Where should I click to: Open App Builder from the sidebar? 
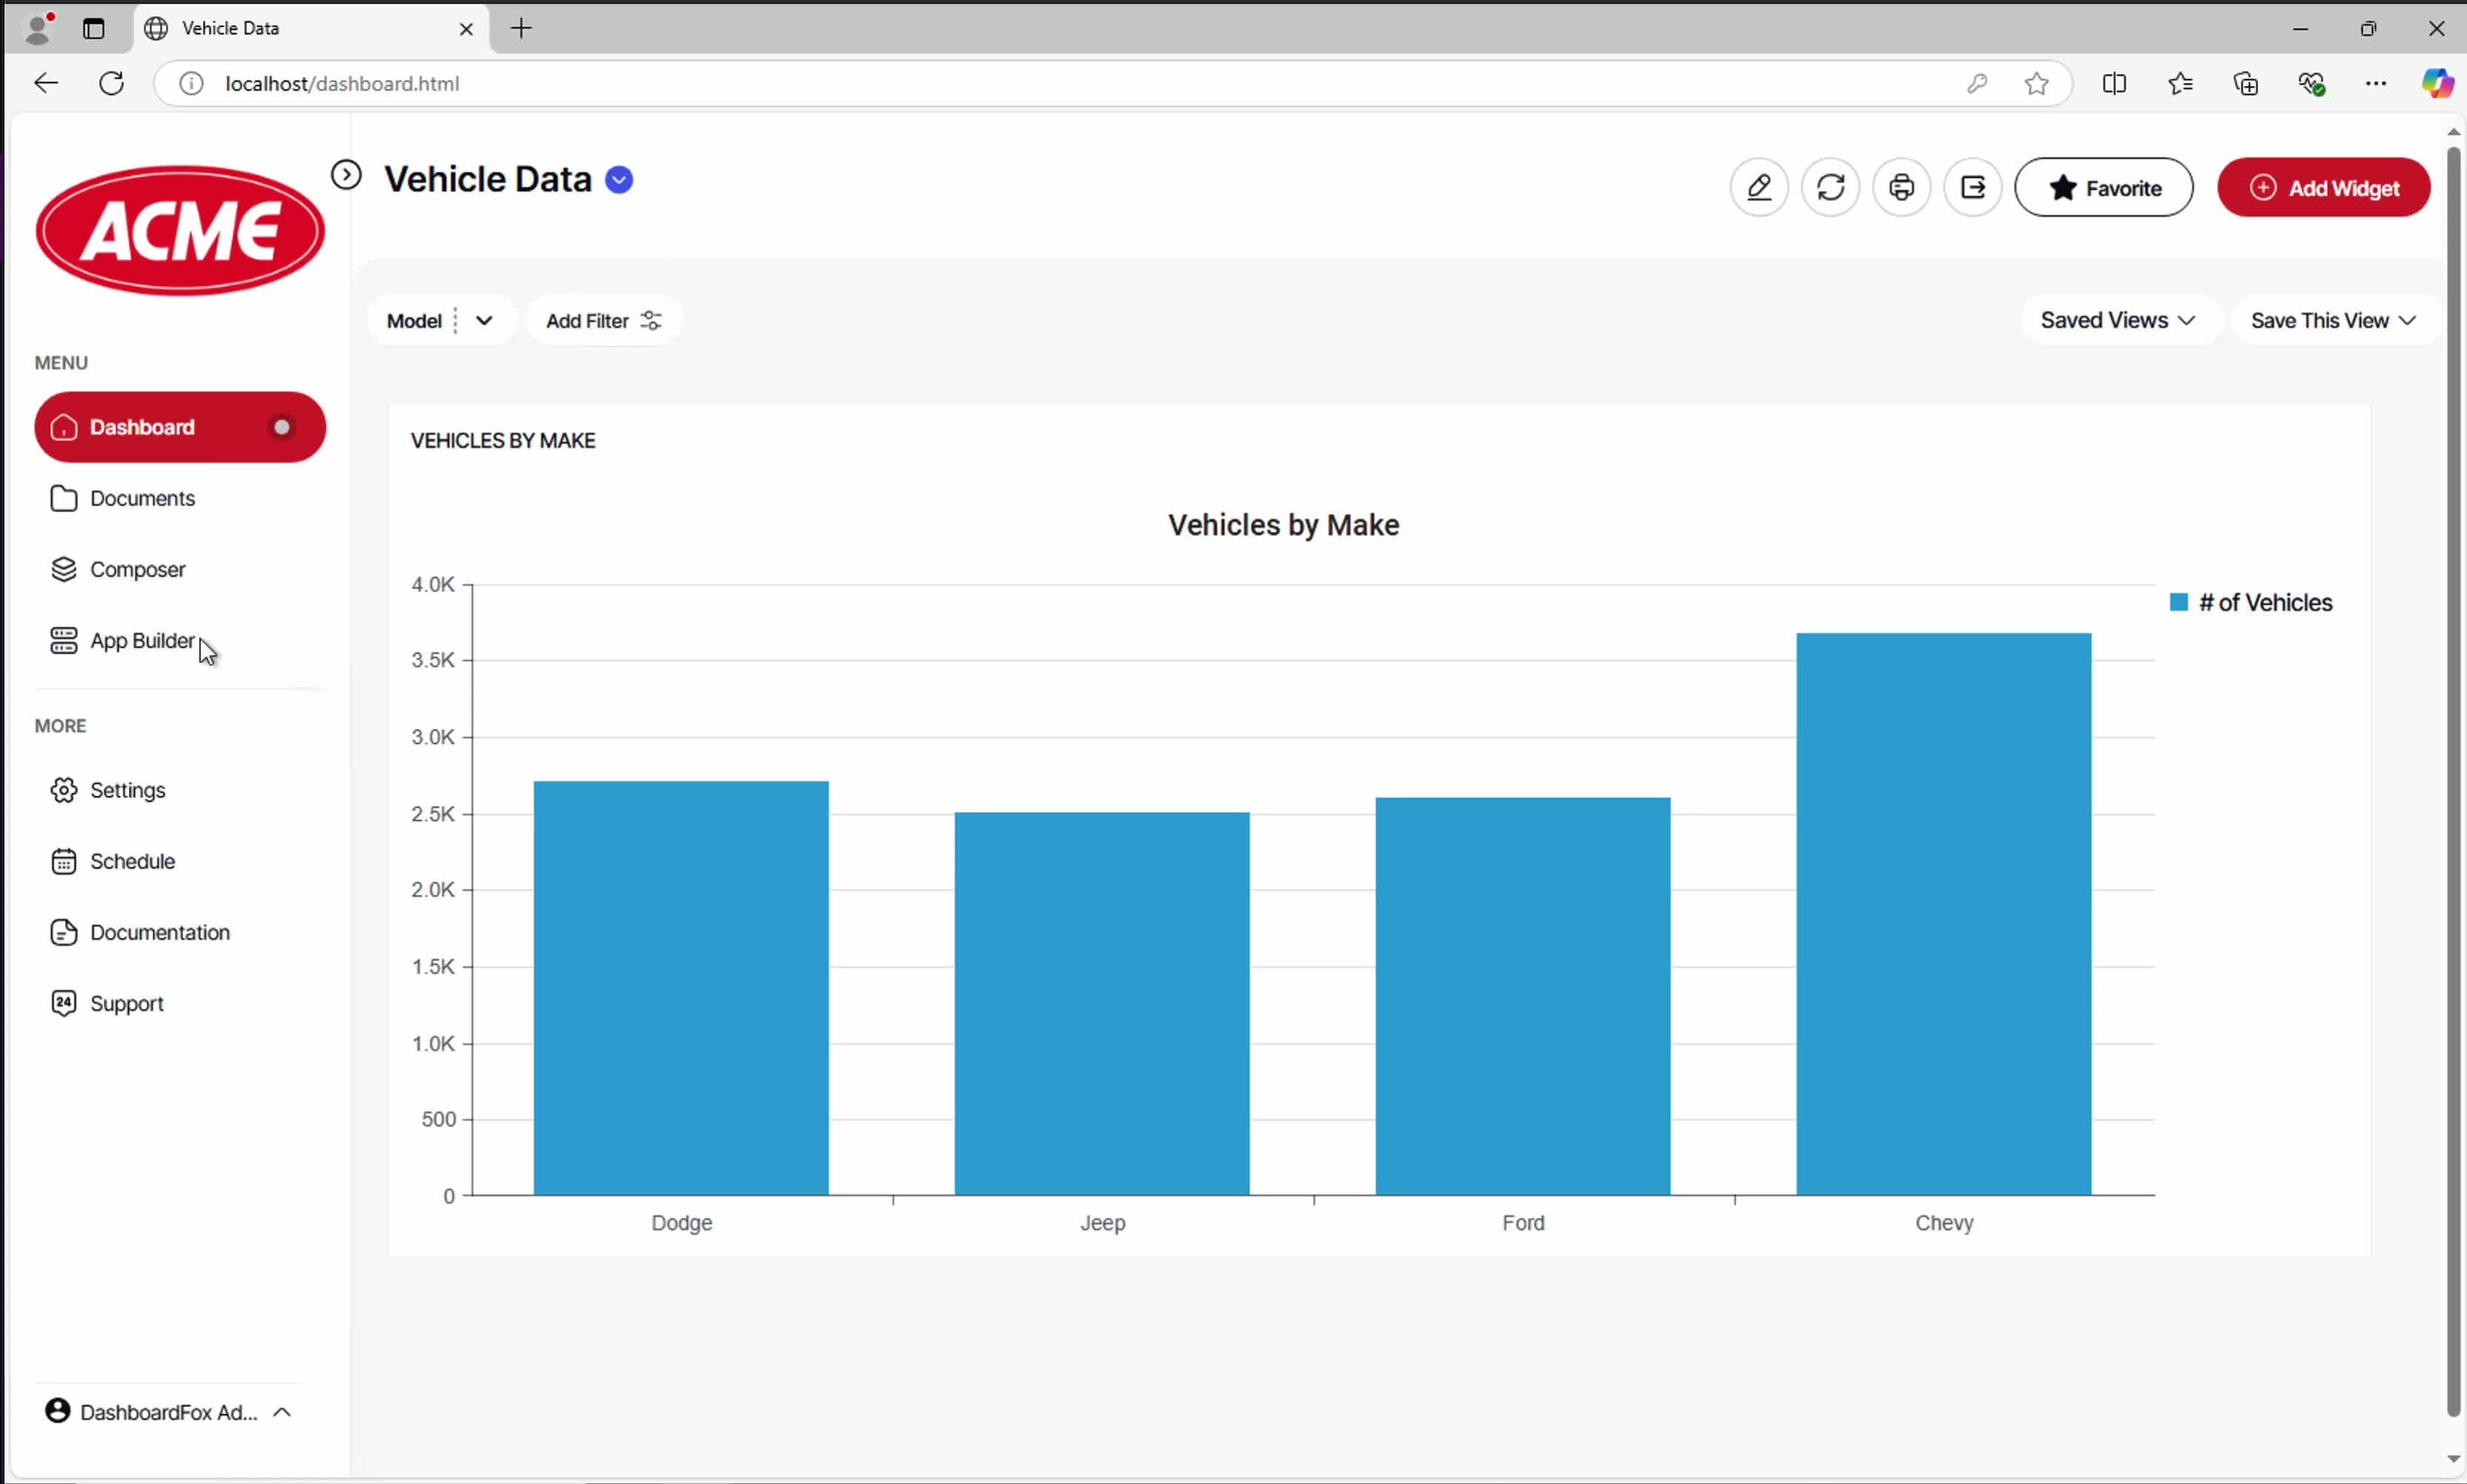pos(142,641)
